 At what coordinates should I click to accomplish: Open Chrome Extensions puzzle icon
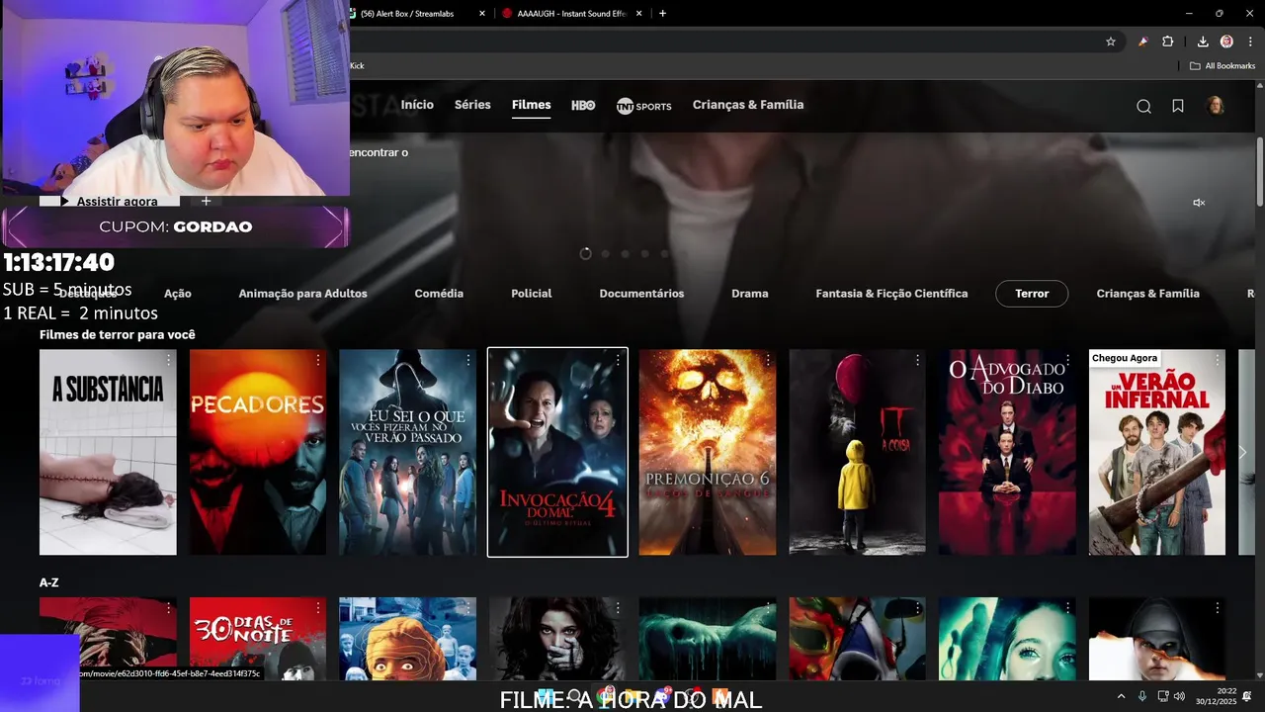(x=1168, y=42)
